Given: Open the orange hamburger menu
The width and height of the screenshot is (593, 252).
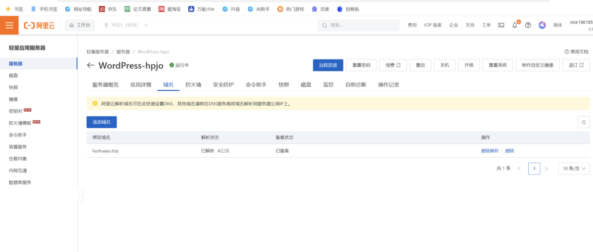Looking at the screenshot, I should (9, 25).
